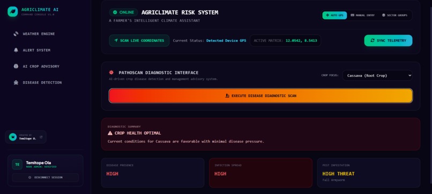Click the Detected Device GPS status text

click(x=226, y=41)
